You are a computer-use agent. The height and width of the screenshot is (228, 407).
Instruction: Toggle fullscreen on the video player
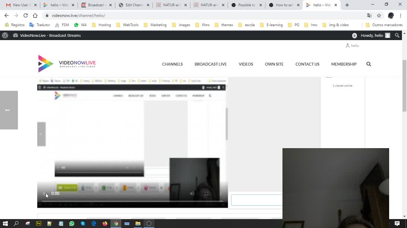point(206,193)
